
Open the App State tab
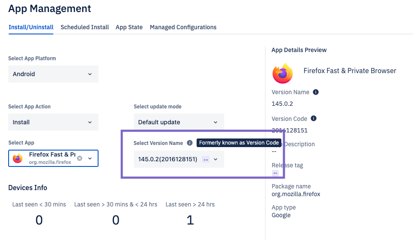(129, 27)
